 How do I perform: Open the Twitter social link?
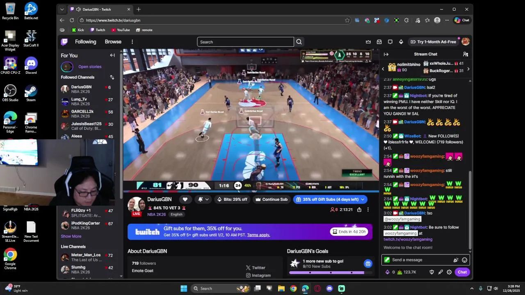pyautogui.click(x=256, y=268)
